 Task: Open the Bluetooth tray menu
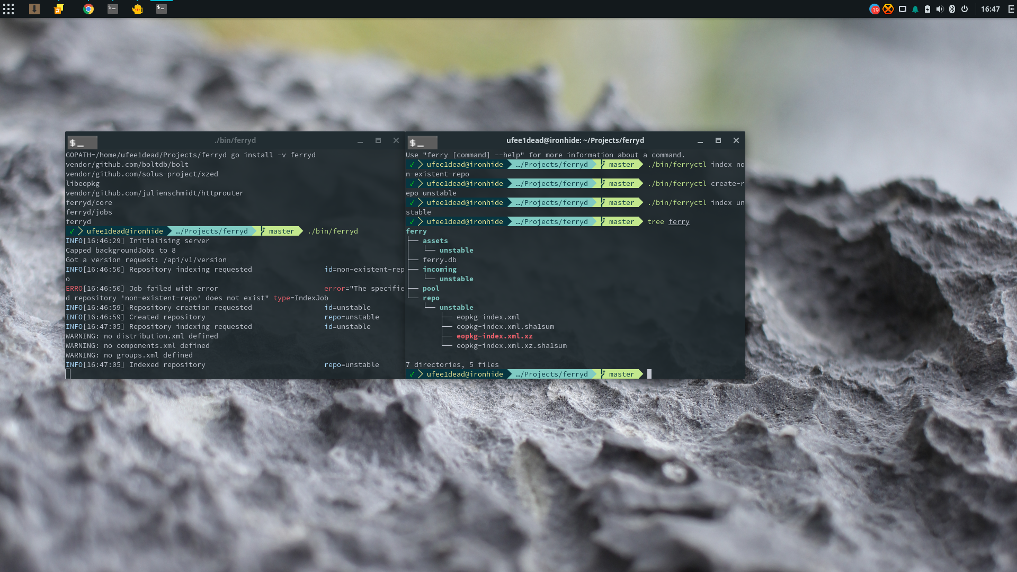point(952,9)
